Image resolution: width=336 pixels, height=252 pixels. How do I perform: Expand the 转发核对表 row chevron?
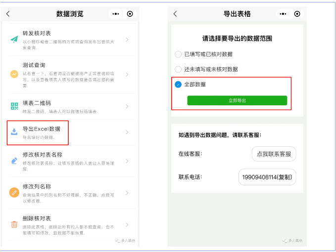coord(127,40)
